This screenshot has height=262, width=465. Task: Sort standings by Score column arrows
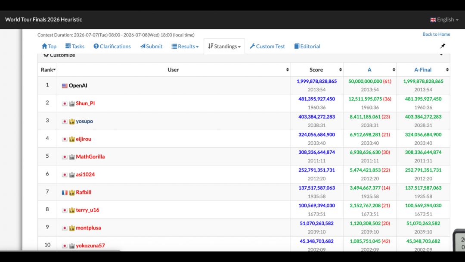click(x=341, y=70)
